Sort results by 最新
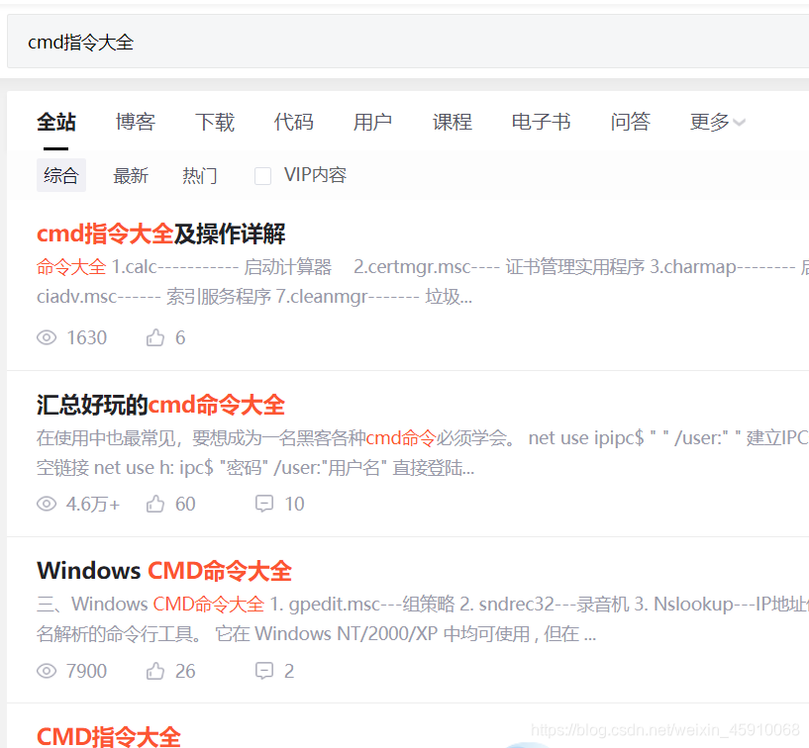Viewport: 809px width, 748px height. (x=131, y=175)
